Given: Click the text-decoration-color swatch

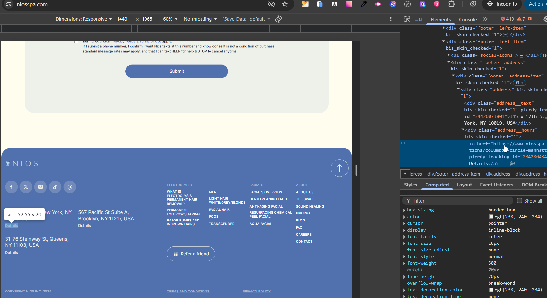Looking at the screenshot, I should pyautogui.click(x=491, y=290).
